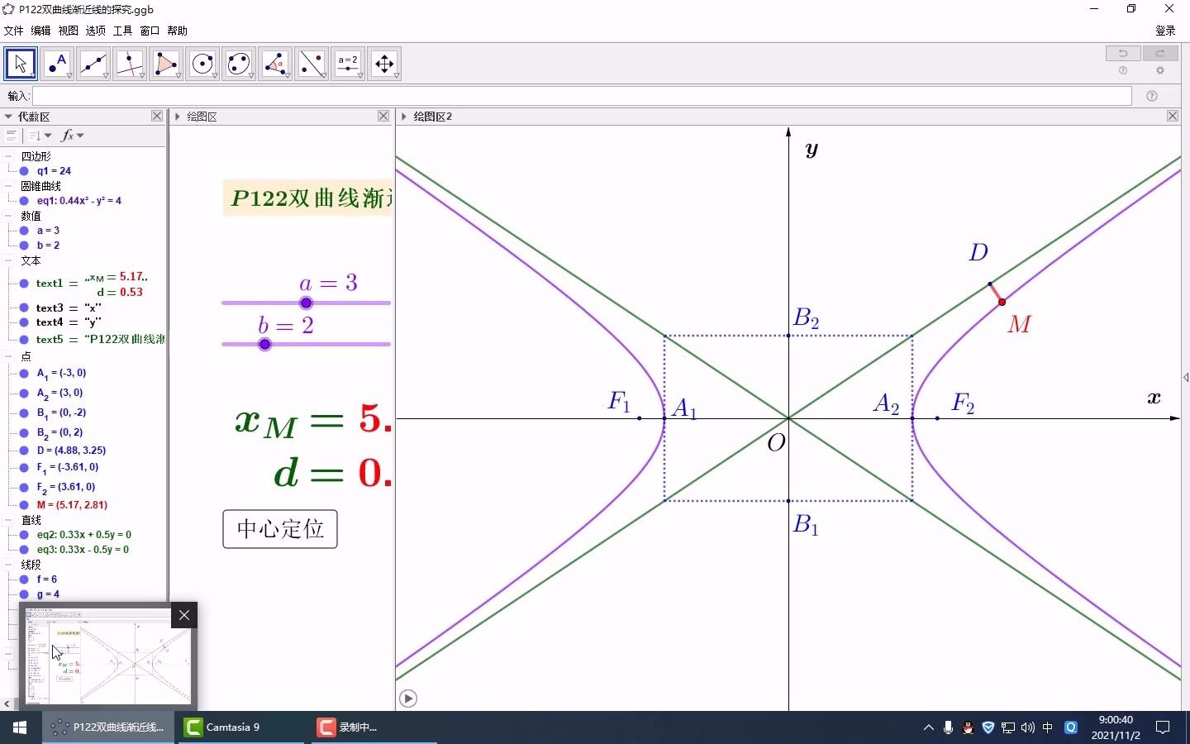The height and width of the screenshot is (744, 1190).
Task: Open the 视图 menu
Action: tap(69, 31)
